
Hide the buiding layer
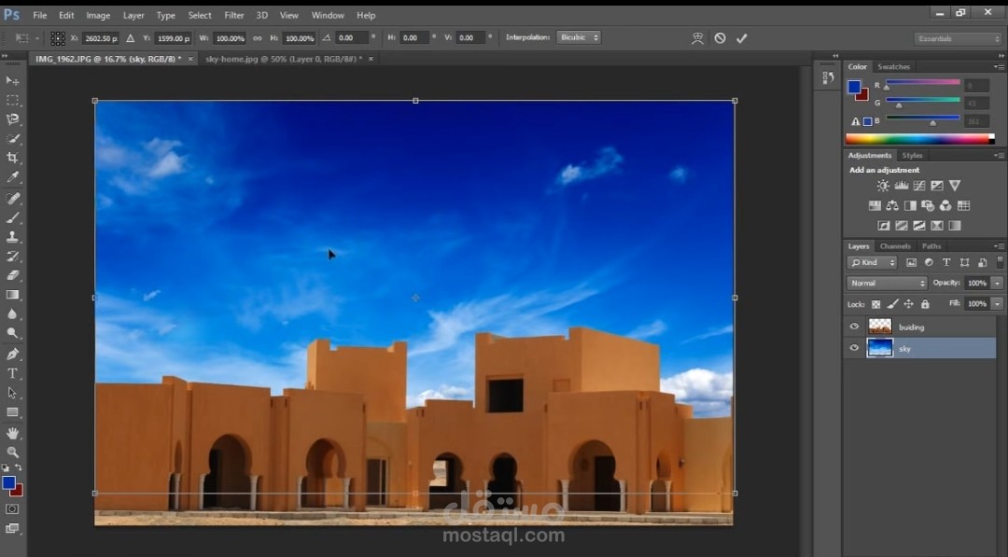pyautogui.click(x=853, y=327)
